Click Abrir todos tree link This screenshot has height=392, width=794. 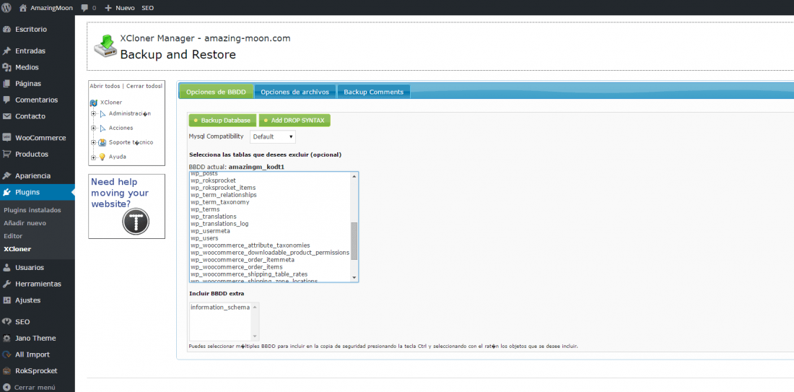(x=105, y=86)
